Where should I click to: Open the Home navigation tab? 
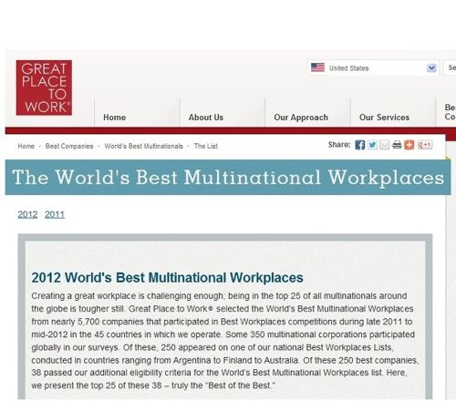[x=115, y=118]
